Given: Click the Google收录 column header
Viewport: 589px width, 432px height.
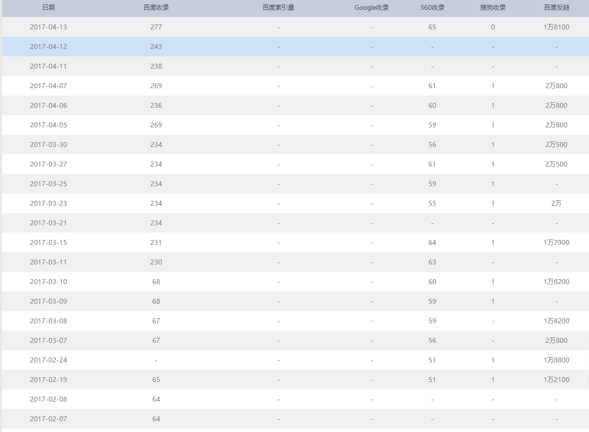Looking at the screenshot, I should point(372,7).
